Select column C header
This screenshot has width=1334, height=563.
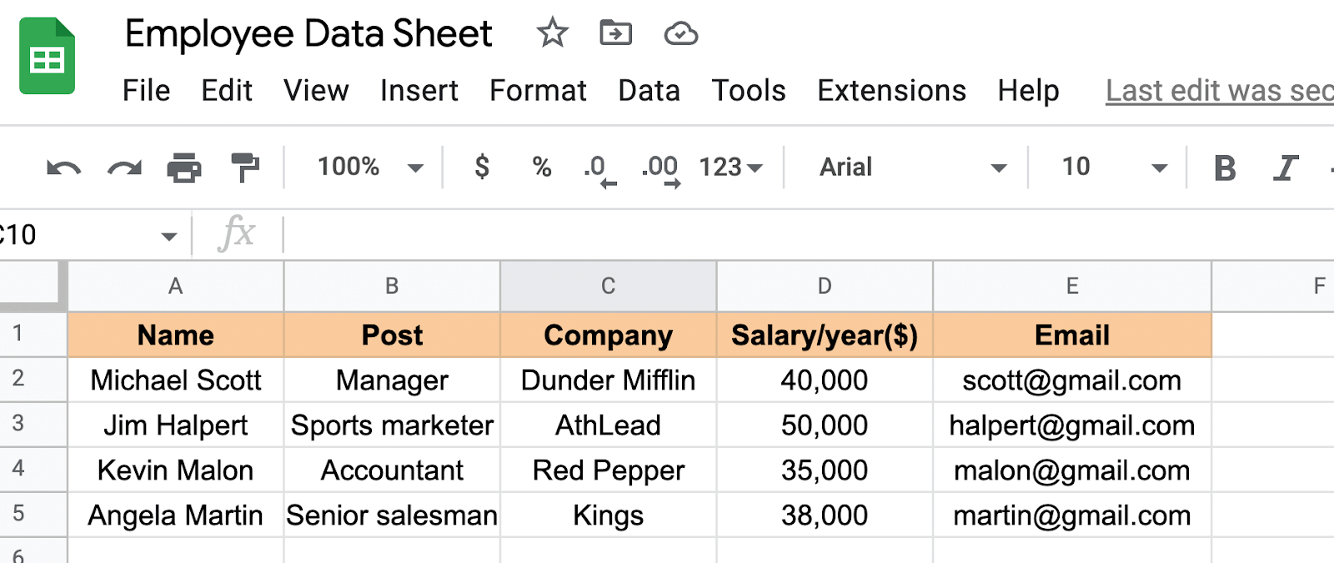(x=609, y=286)
